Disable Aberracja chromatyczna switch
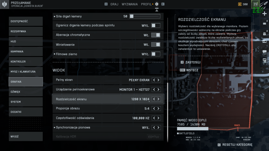269x151 pixels. pos(155,35)
